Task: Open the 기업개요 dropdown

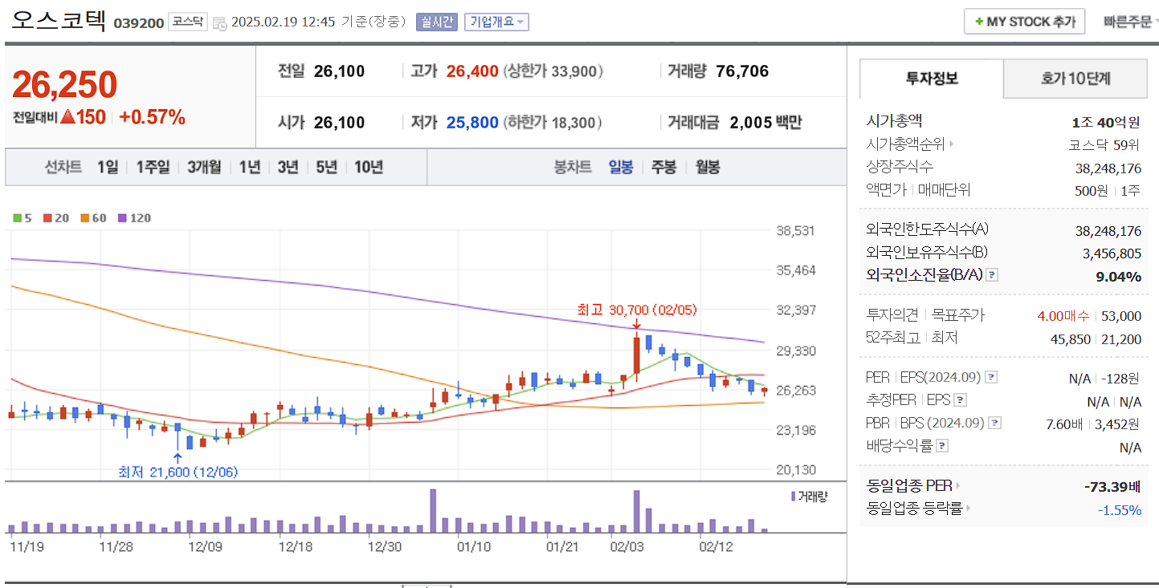Action: click(496, 22)
